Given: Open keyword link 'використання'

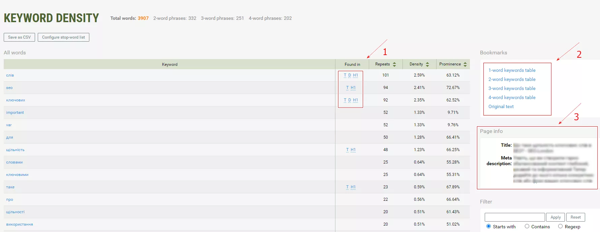Looking at the screenshot, I should pos(20,224).
